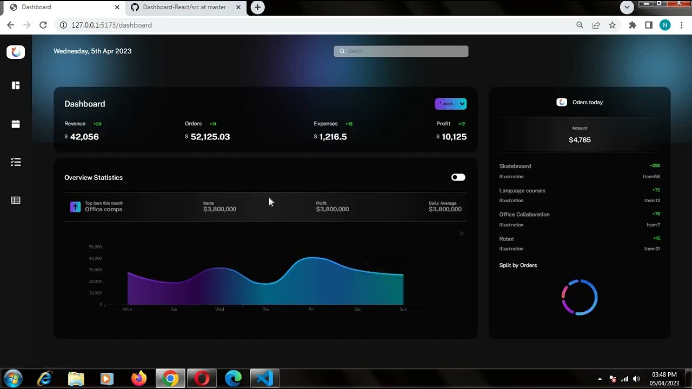Toggle the Overview Statistics switch
Screen dimensions: 692x389
click(458, 177)
